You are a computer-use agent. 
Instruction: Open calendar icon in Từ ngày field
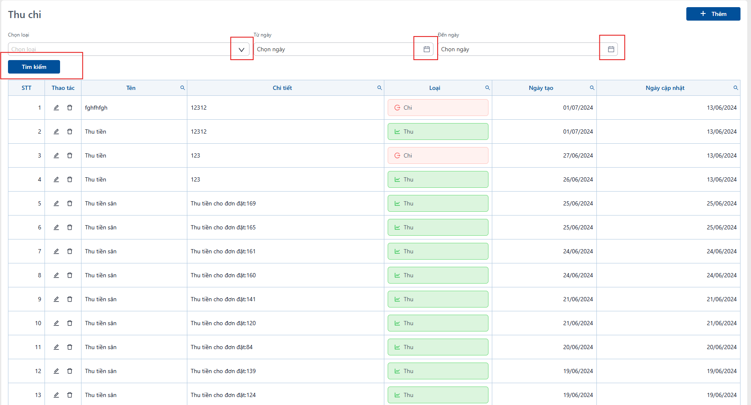tap(427, 49)
